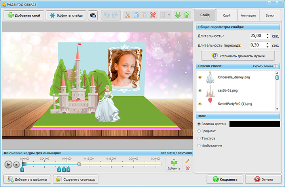Select keyframe marker 3 on the timeline
Screen dimensions: 285x187
pos(64,169)
